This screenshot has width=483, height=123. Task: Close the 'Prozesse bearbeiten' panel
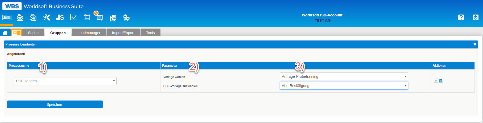pyautogui.click(x=475, y=44)
